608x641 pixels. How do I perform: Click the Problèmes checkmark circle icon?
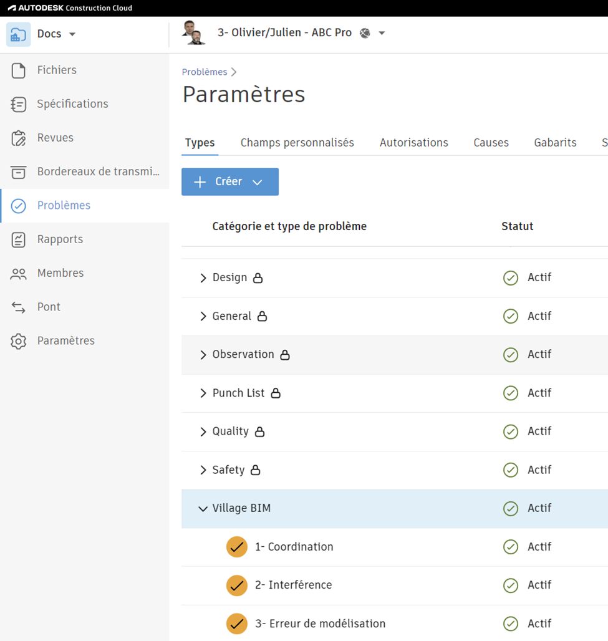tap(19, 206)
